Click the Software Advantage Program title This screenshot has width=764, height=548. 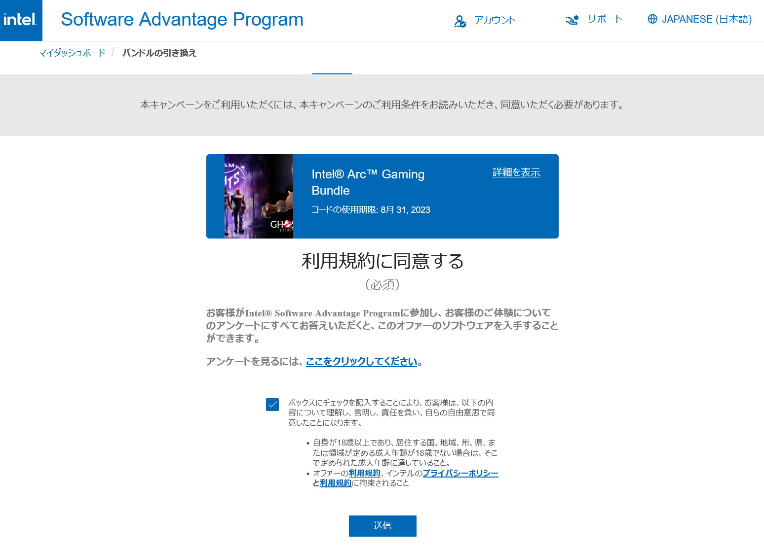point(182,20)
